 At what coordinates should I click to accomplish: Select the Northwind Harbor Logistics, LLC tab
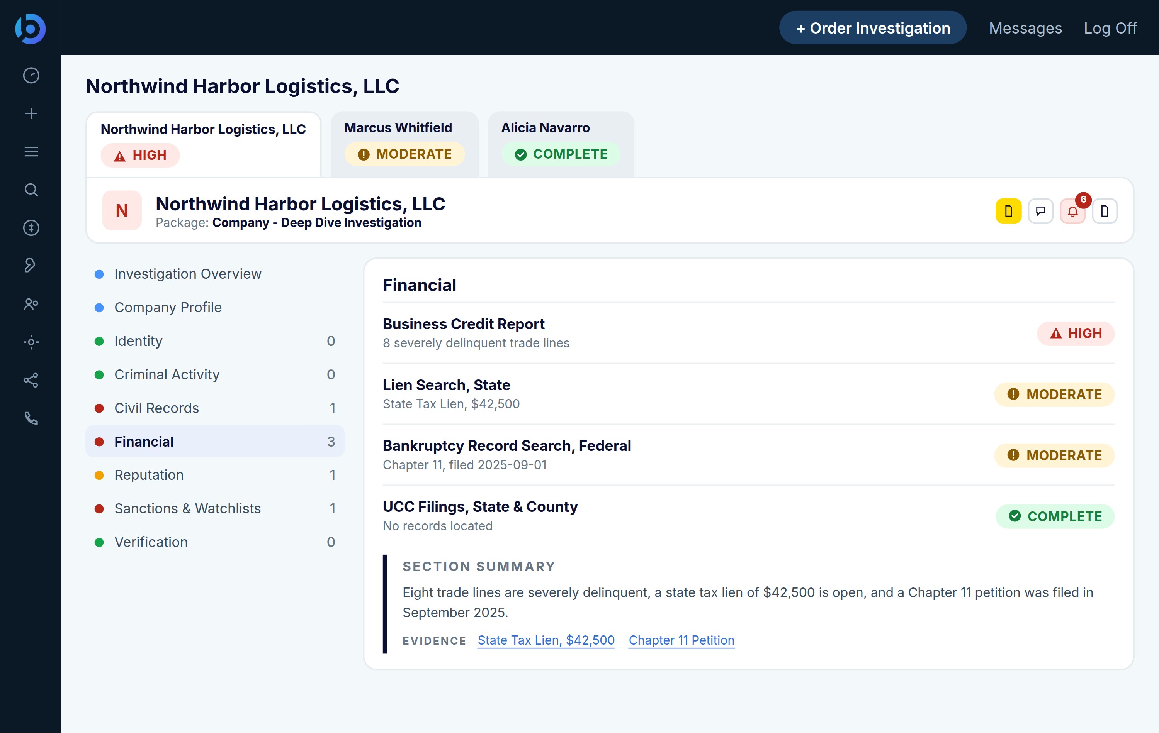pos(204,144)
